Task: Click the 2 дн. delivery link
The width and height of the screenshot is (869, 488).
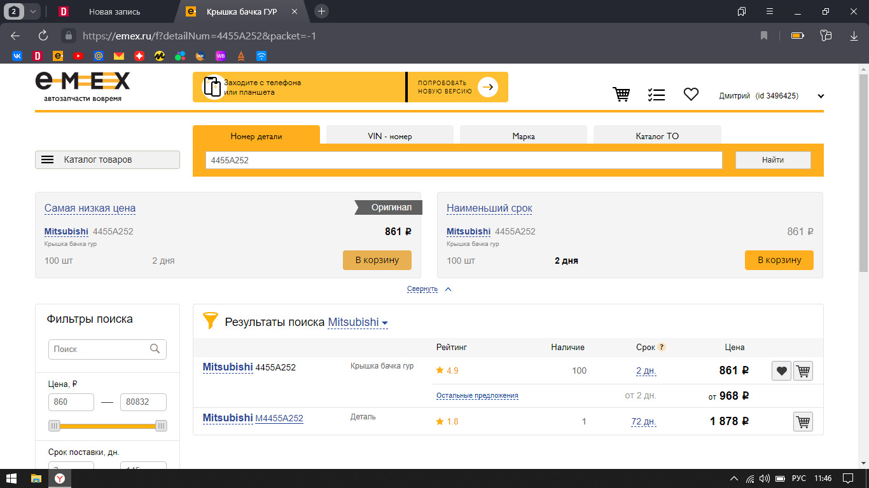Action: (x=646, y=370)
